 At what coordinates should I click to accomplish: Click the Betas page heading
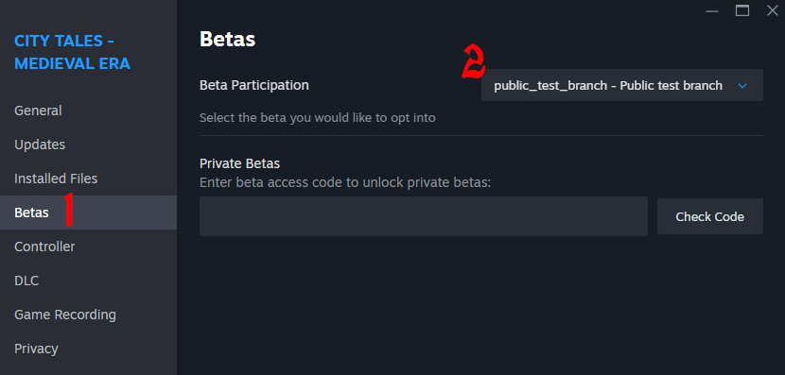tap(227, 39)
